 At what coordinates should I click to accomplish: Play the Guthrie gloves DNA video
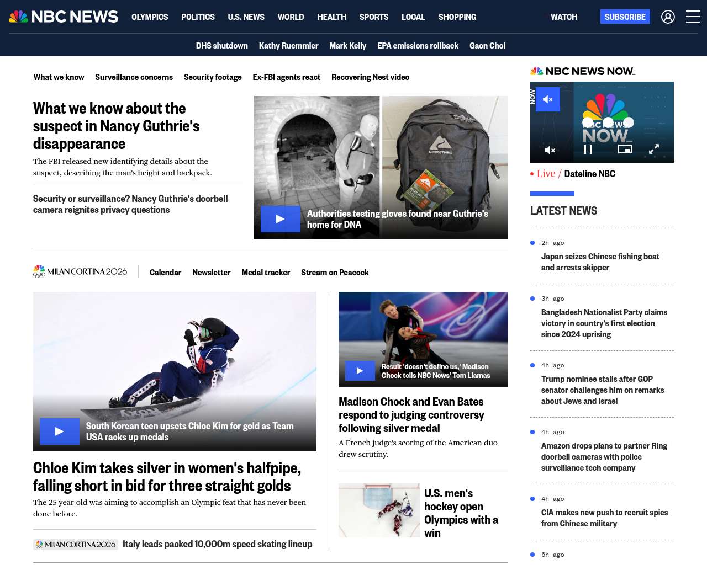coord(280,219)
